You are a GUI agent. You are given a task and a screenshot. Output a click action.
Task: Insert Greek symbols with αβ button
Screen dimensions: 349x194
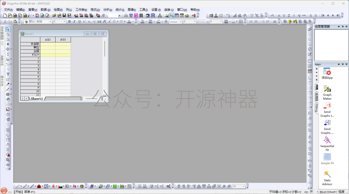tap(99, 22)
